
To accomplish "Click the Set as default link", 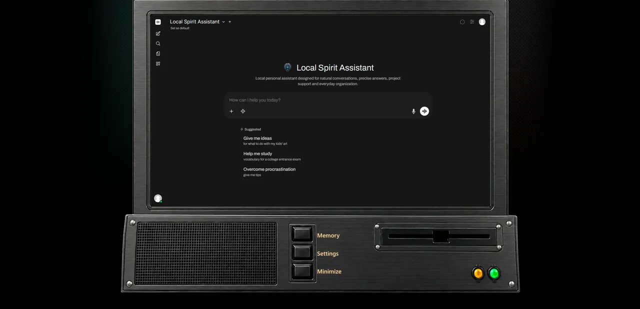I will 179,28.
